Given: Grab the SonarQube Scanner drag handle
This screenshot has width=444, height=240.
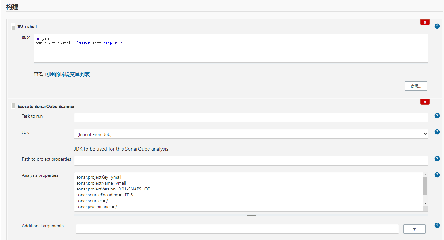Looking at the screenshot, I should pos(13,106).
